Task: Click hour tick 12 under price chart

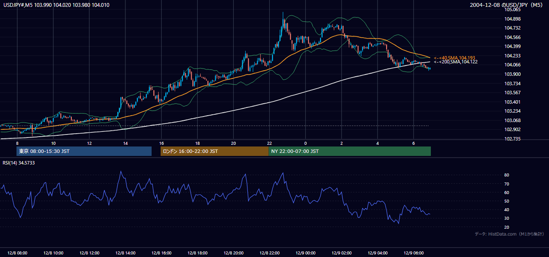Action: (89, 143)
